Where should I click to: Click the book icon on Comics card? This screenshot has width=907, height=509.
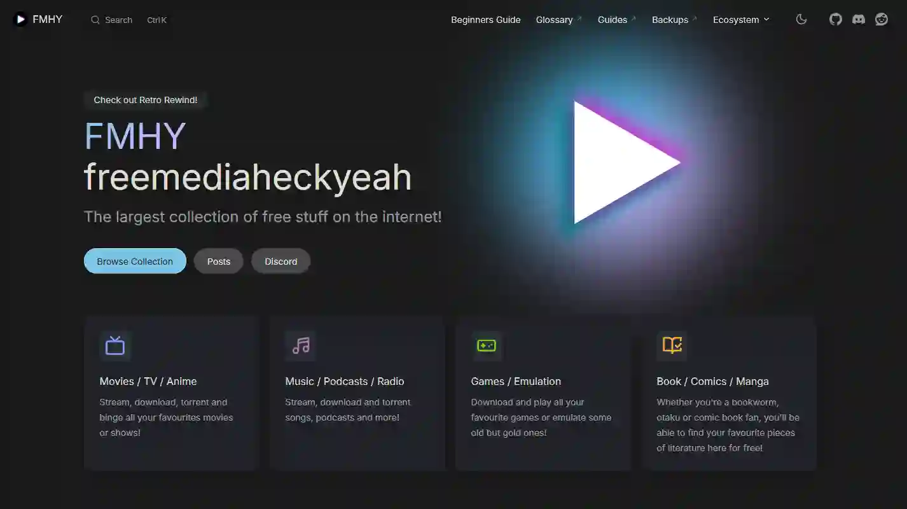point(672,345)
